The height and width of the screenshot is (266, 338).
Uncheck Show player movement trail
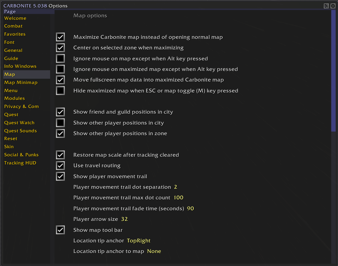(x=60, y=176)
